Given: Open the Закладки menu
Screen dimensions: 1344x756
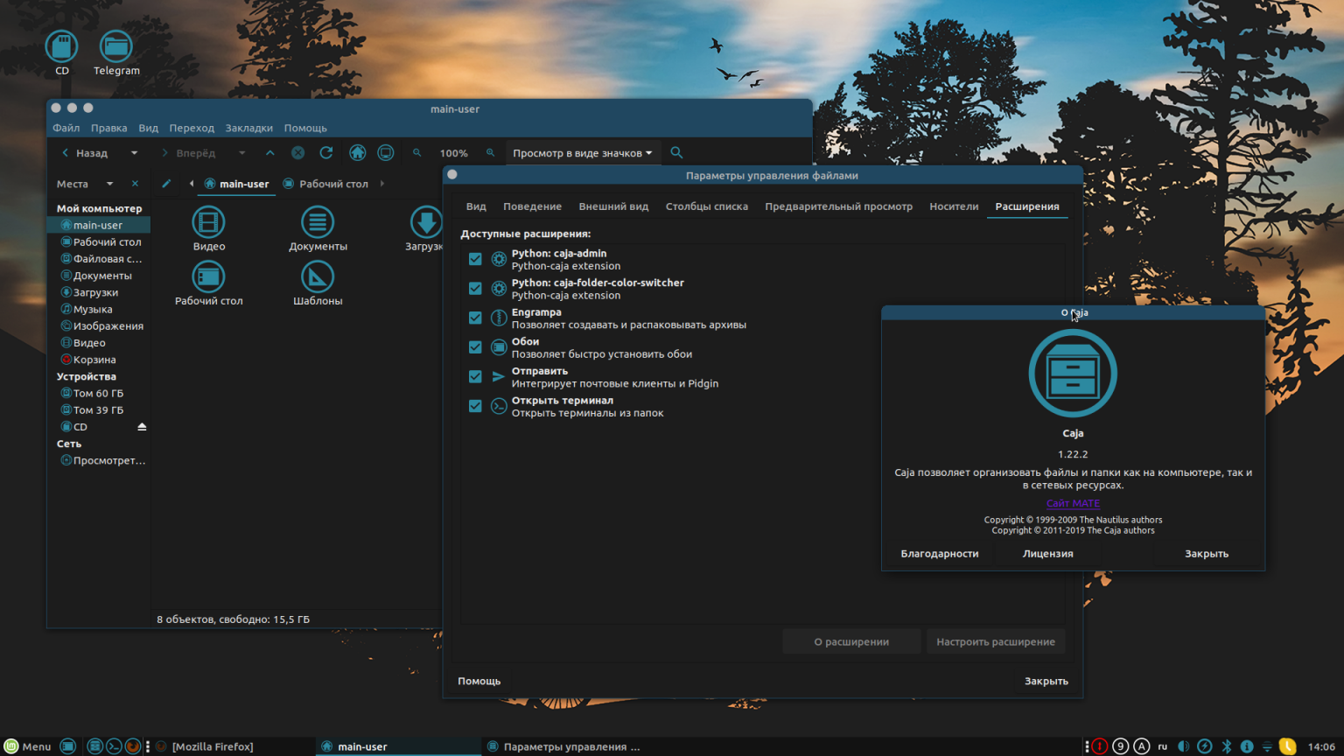Looking at the screenshot, I should click(x=248, y=128).
